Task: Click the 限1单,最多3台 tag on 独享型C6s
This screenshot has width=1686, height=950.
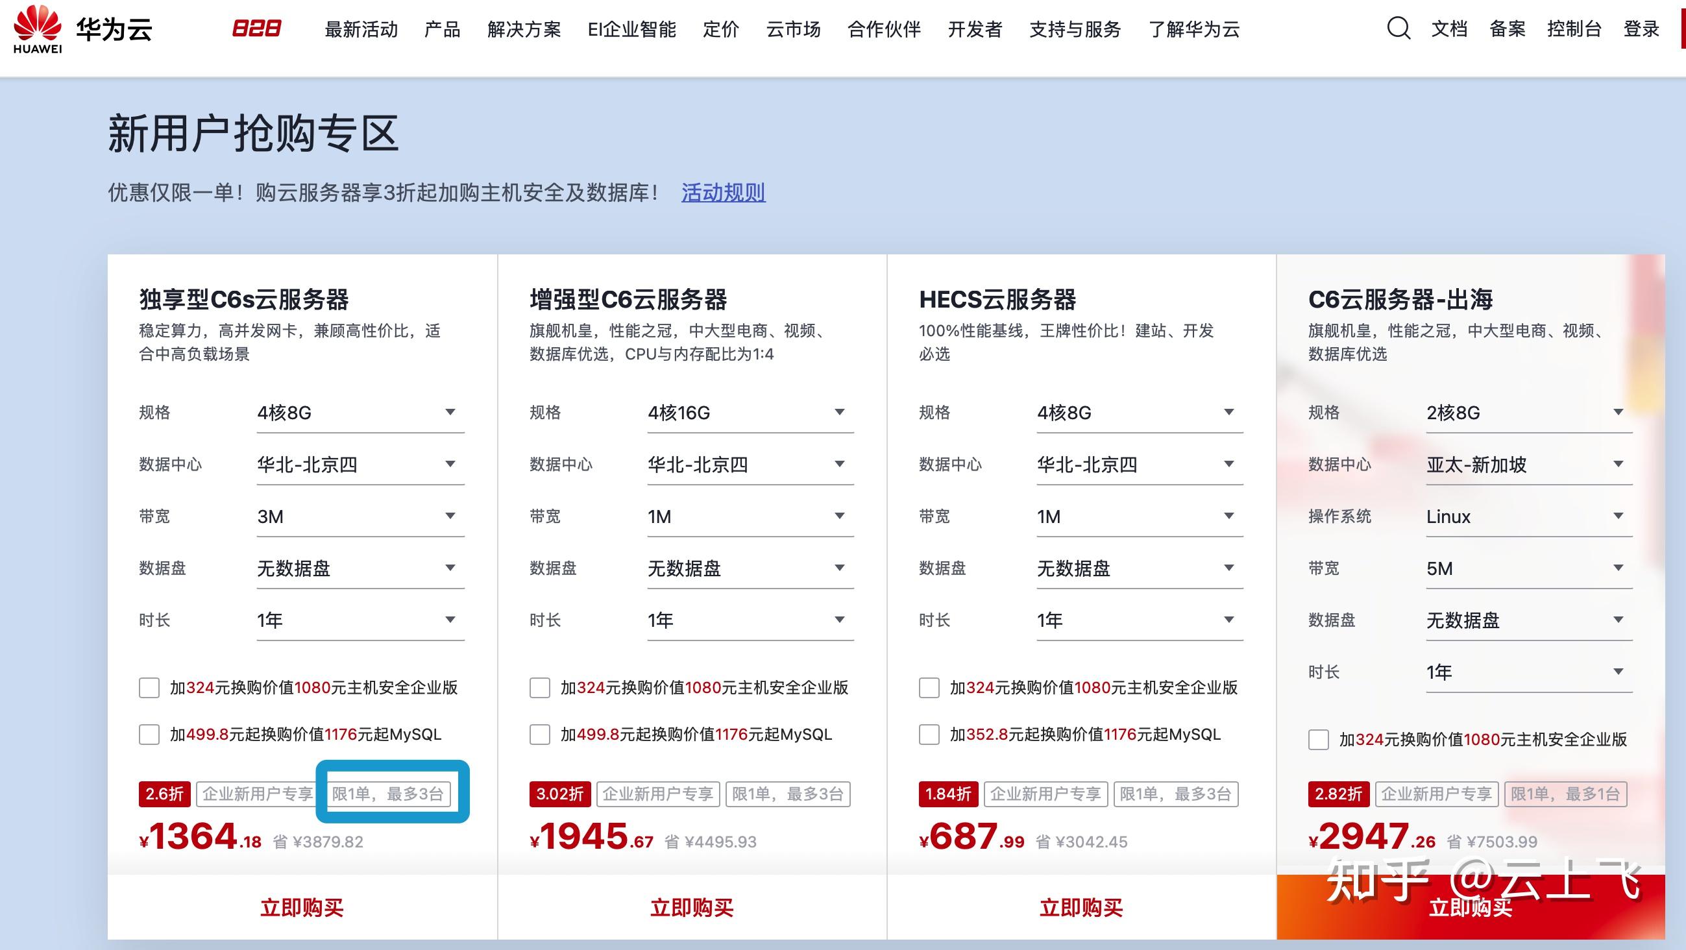Action: click(x=388, y=794)
